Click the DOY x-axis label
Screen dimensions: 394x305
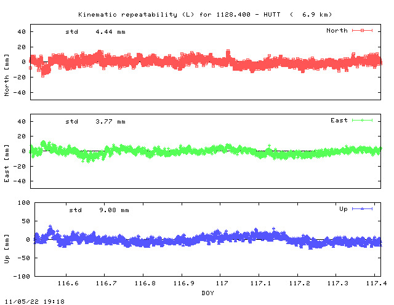coord(208,293)
